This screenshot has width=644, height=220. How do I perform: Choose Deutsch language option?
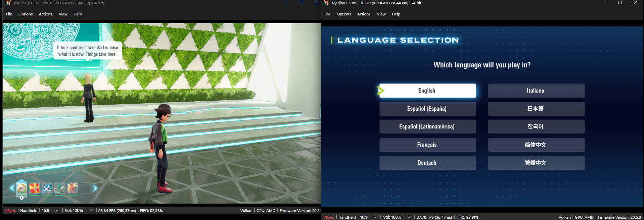[427, 163]
